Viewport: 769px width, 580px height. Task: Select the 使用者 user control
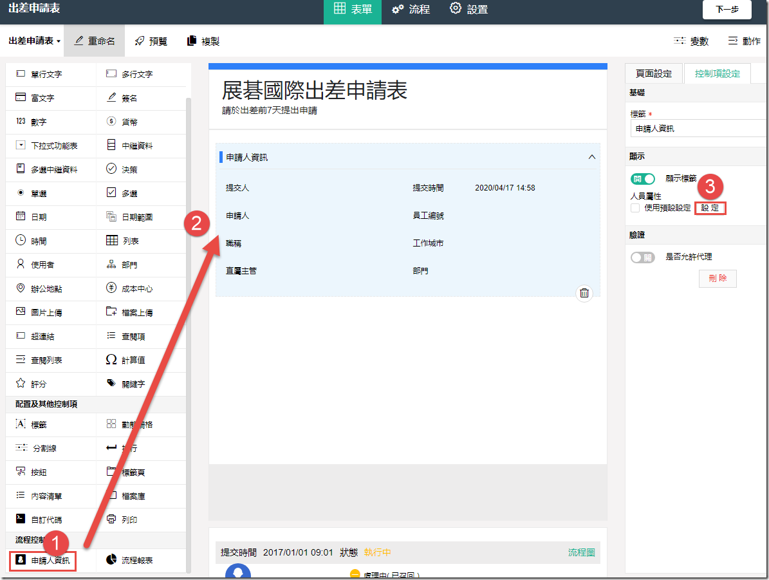click(50, 265)
